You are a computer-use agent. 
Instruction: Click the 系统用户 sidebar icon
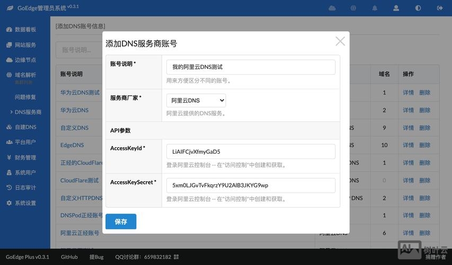coord(9,172)
